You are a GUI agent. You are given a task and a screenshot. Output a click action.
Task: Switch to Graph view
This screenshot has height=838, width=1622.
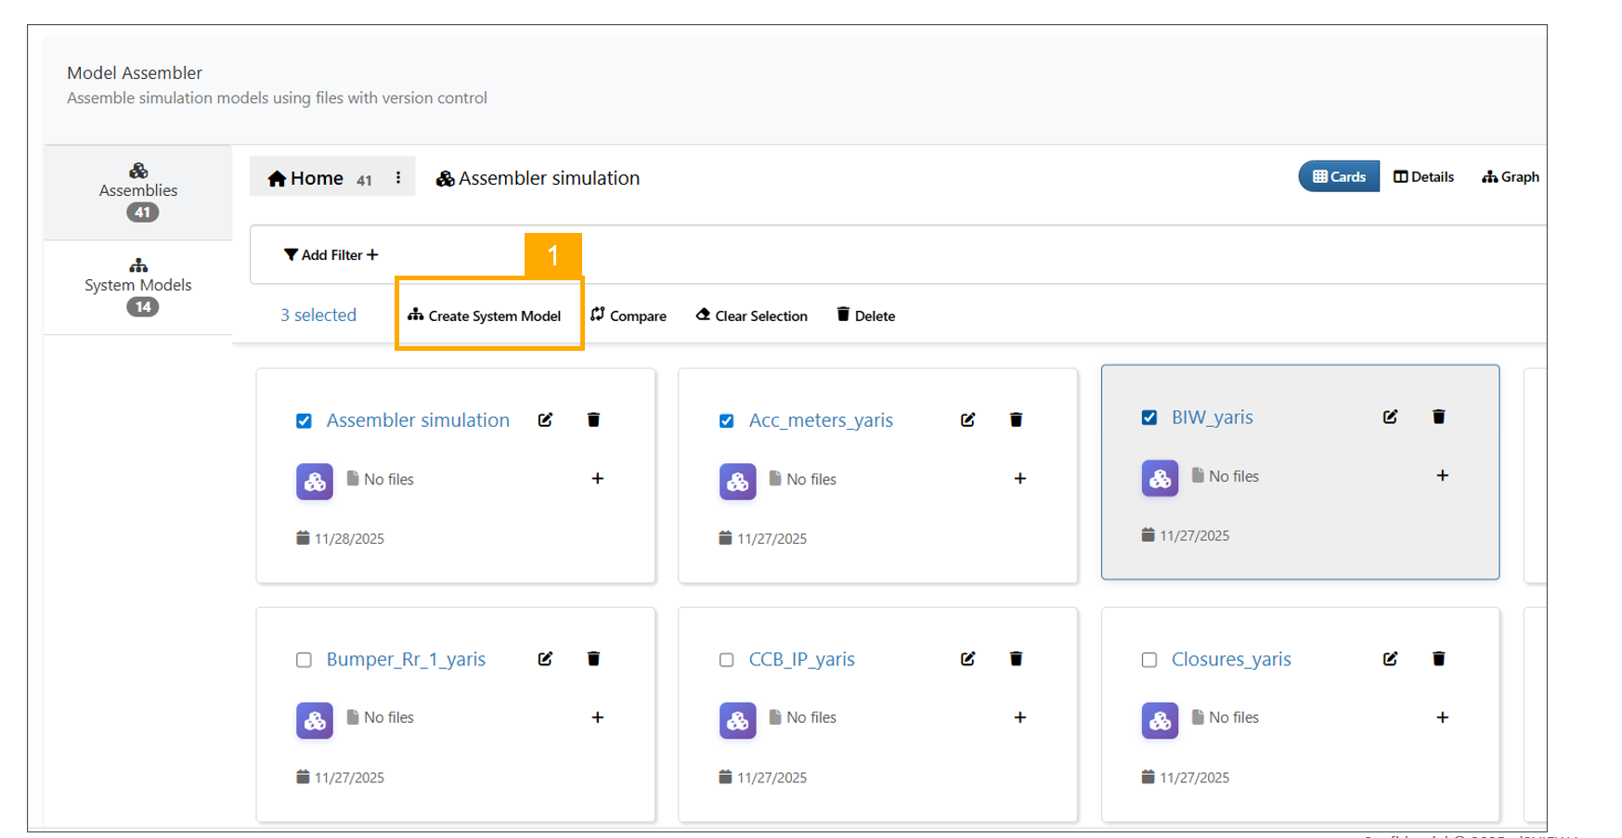click(x=1510, y=177)
